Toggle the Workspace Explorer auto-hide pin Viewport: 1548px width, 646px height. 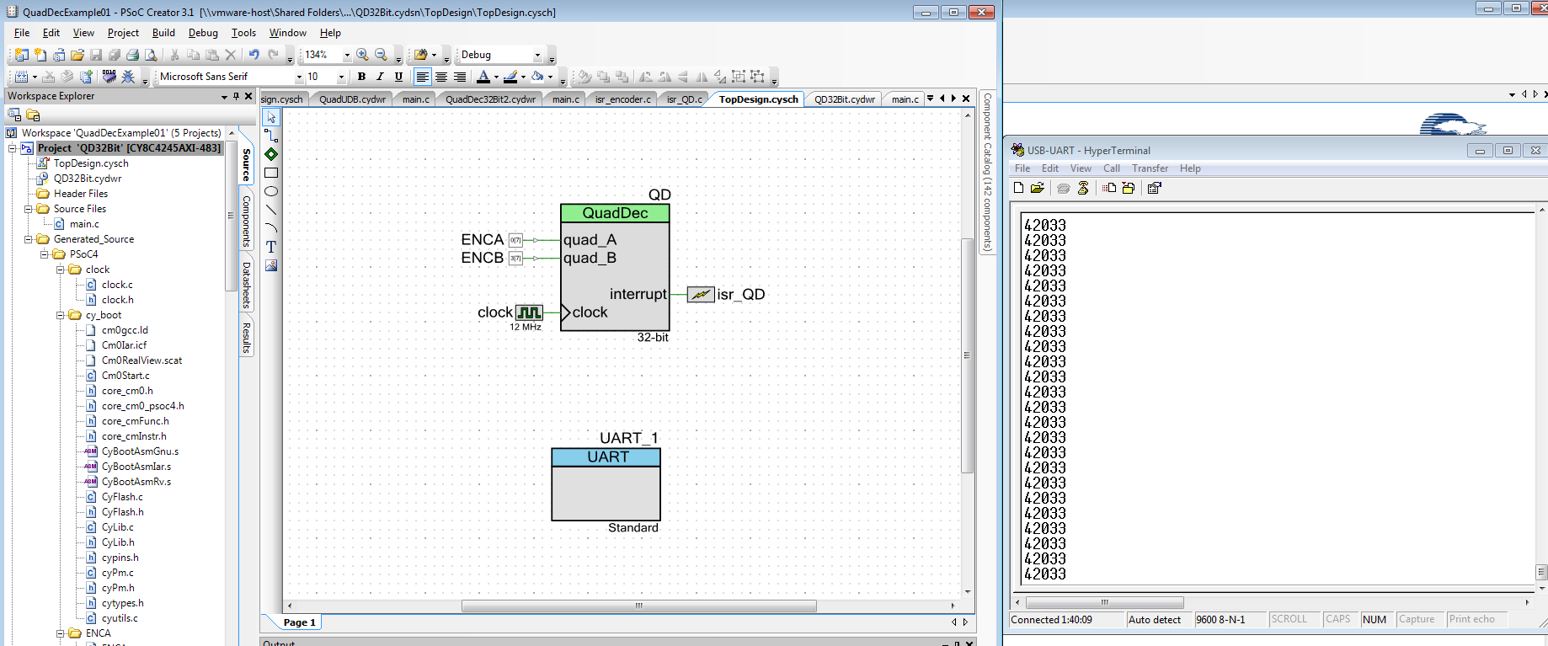[x=236, y=96]
